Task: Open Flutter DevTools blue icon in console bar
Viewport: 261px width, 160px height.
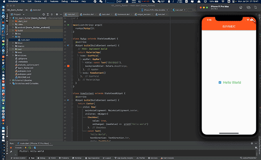Action: pyautogui.click(x=35, y=148)
